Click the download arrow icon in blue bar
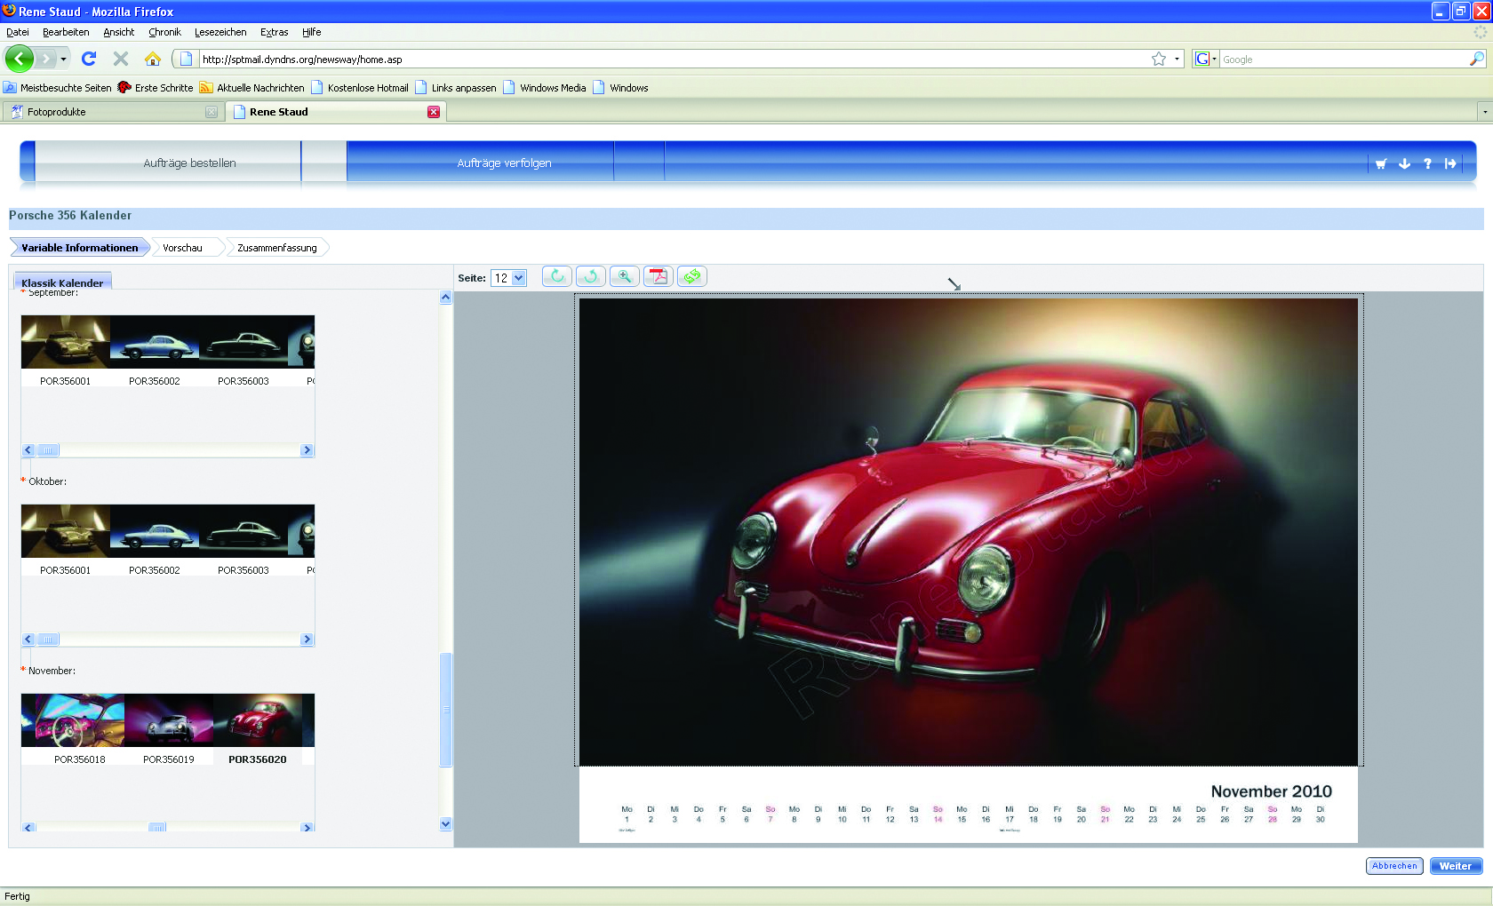 click(x=1404, y=163)
